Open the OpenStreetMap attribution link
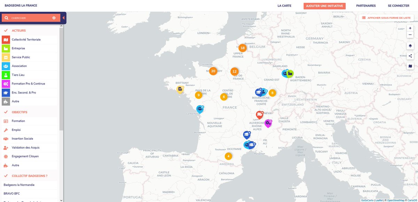418x202 pixels. pyautogui.click(x=395, y=200)
